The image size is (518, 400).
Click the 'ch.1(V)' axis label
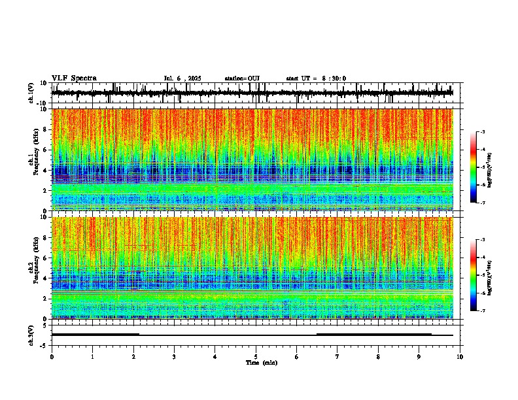(x=31, y=93)
